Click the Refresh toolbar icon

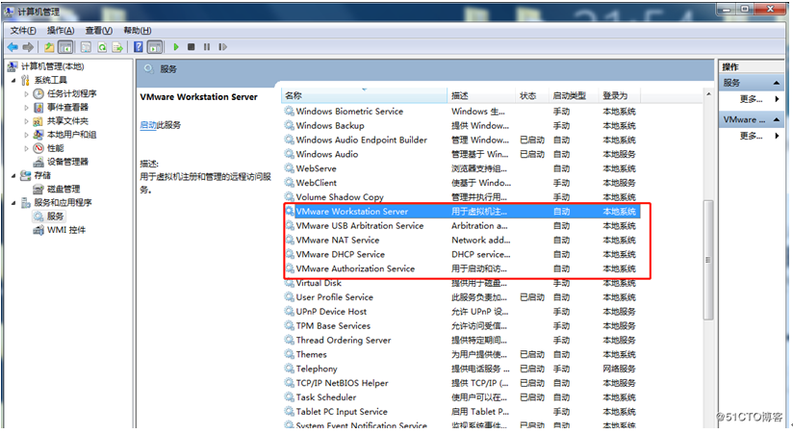(101, 46)
